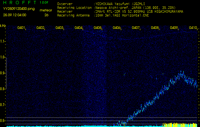Click the 0410 time marker

(193, 28)
